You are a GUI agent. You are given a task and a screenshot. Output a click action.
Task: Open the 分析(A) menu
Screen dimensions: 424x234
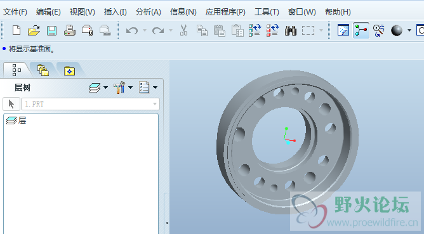click(148, 12)
